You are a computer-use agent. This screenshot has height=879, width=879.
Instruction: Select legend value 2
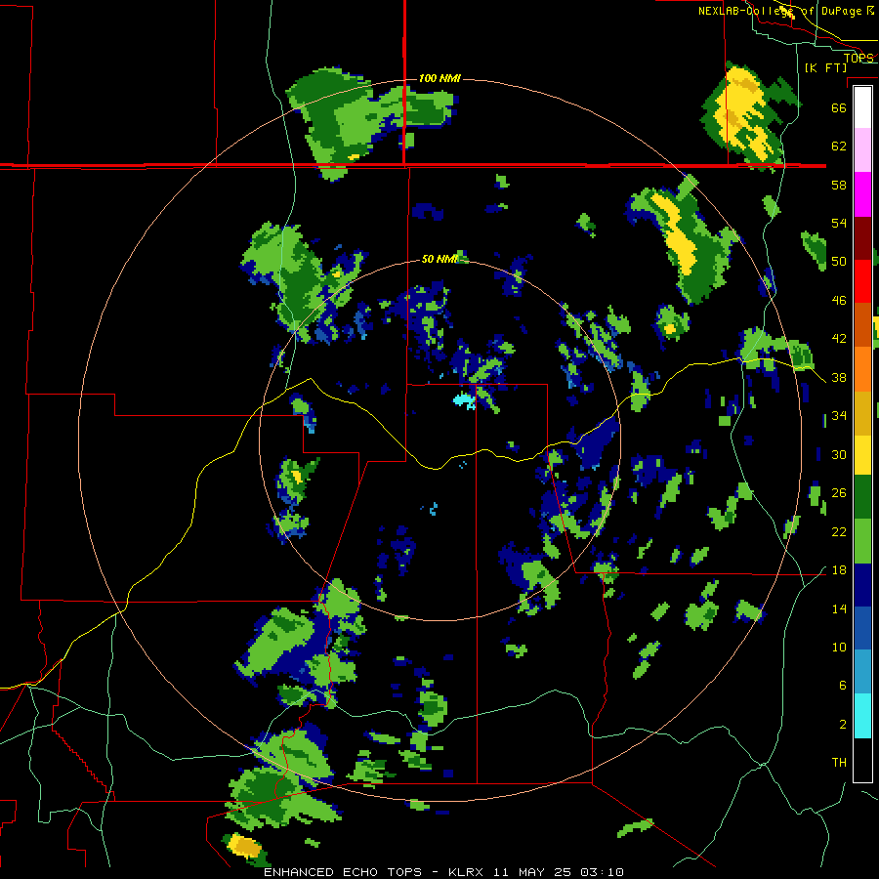(842, 725)
